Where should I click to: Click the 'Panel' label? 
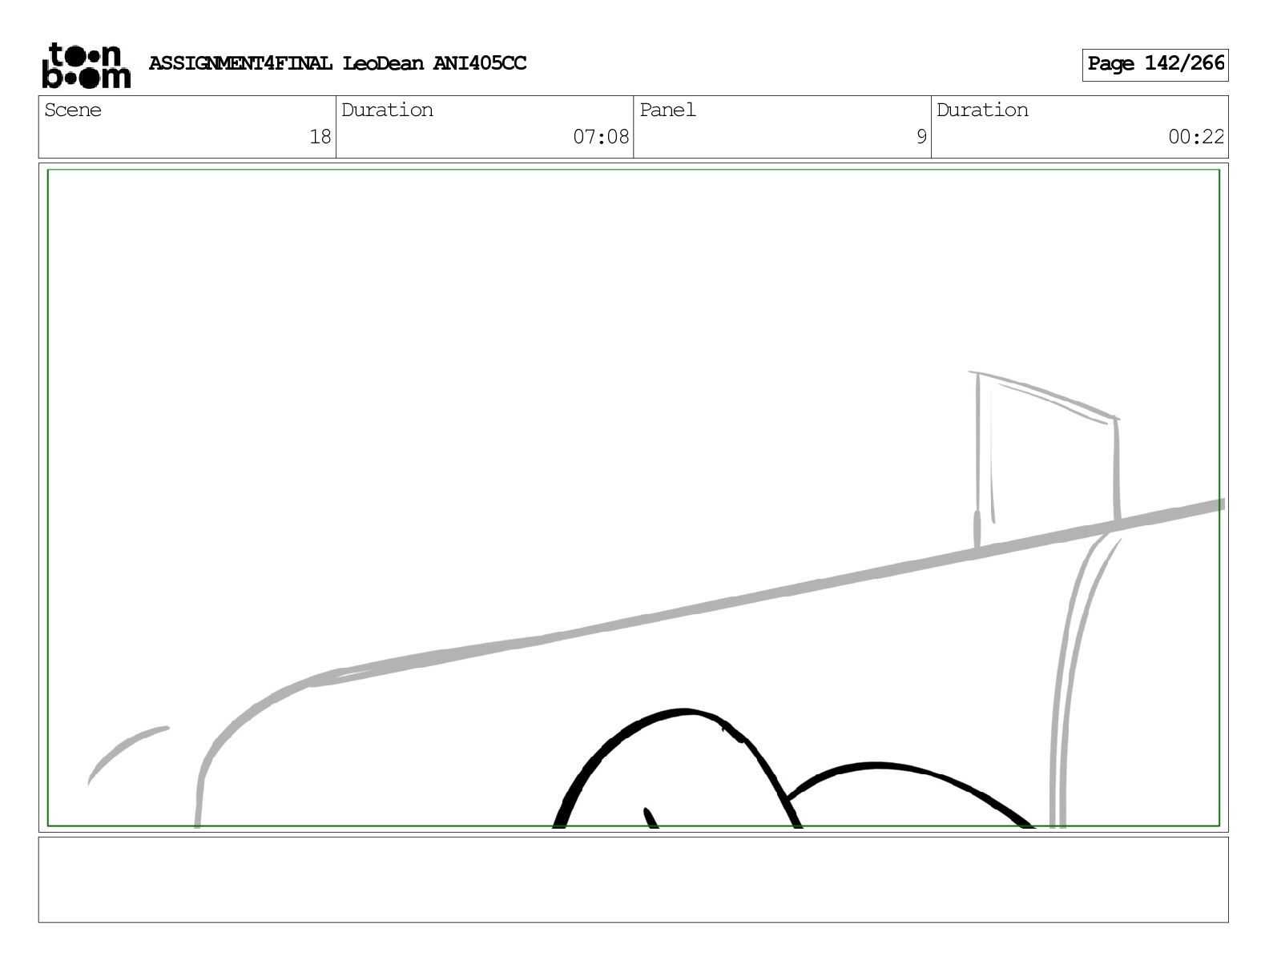[667, 110]
